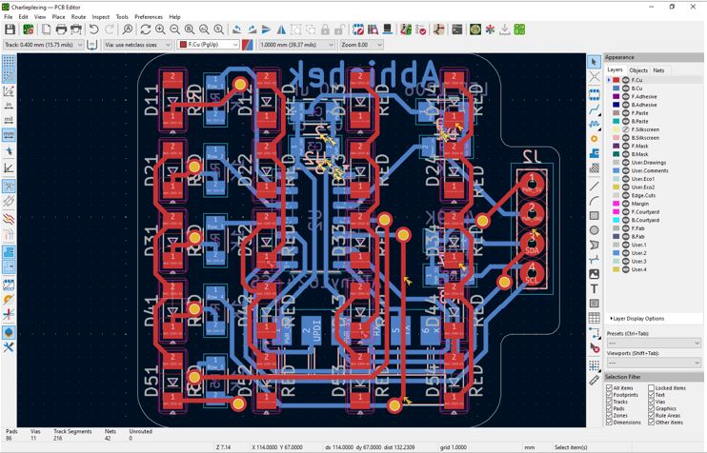The image size is (707, 453).
Task: Click the B.Mask layer color swatch
Action: [616, 154]
